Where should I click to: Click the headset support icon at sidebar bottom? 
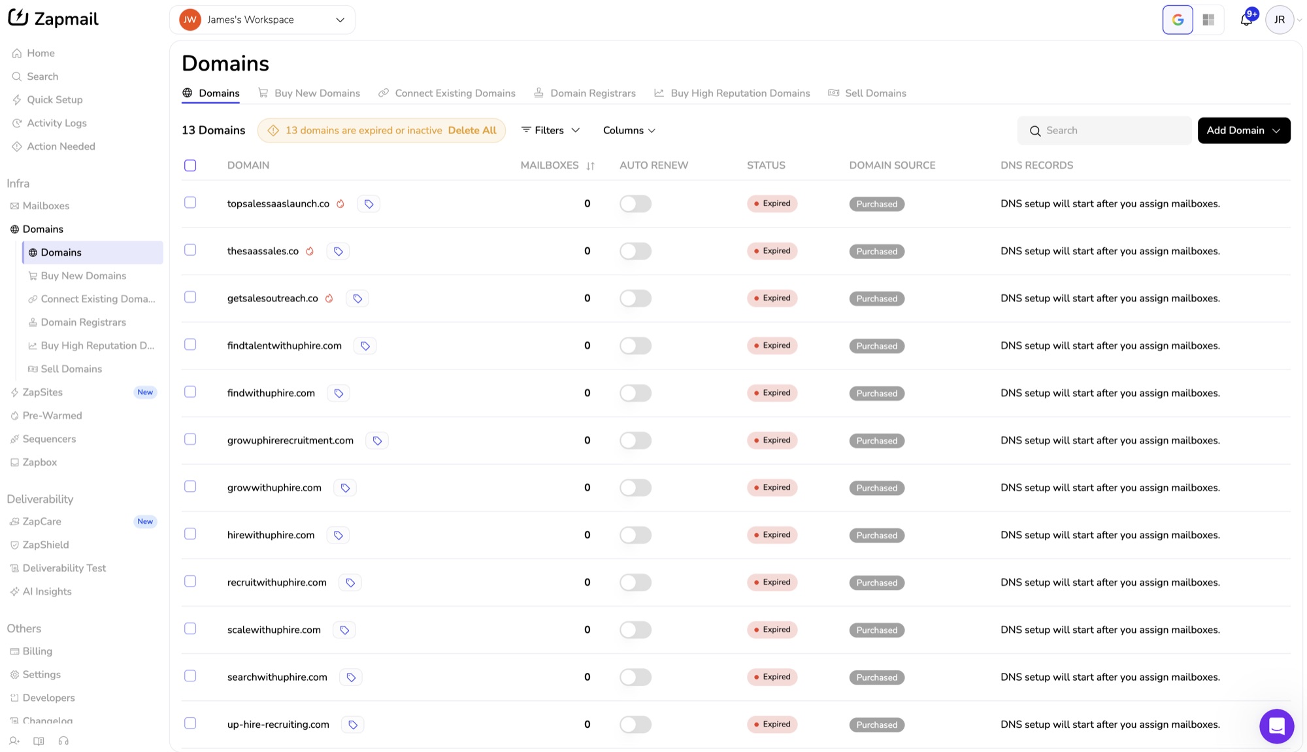pos(63,741)
